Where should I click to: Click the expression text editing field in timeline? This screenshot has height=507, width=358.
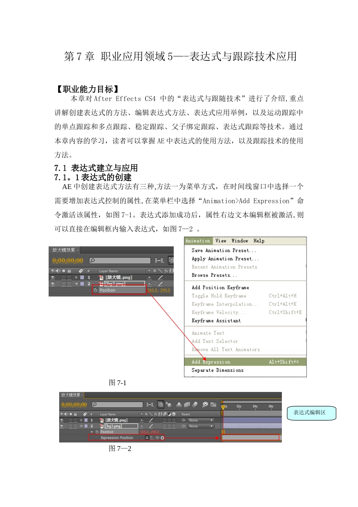(251, 438)
